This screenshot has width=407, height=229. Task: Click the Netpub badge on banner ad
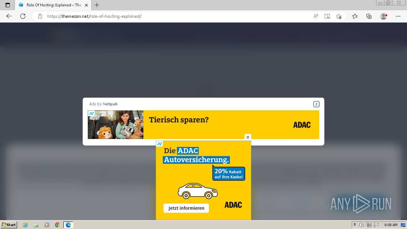(x=91, y=113)
